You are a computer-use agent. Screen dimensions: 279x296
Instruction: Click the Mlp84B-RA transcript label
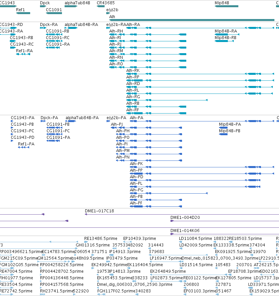click(x=226, y=31)
